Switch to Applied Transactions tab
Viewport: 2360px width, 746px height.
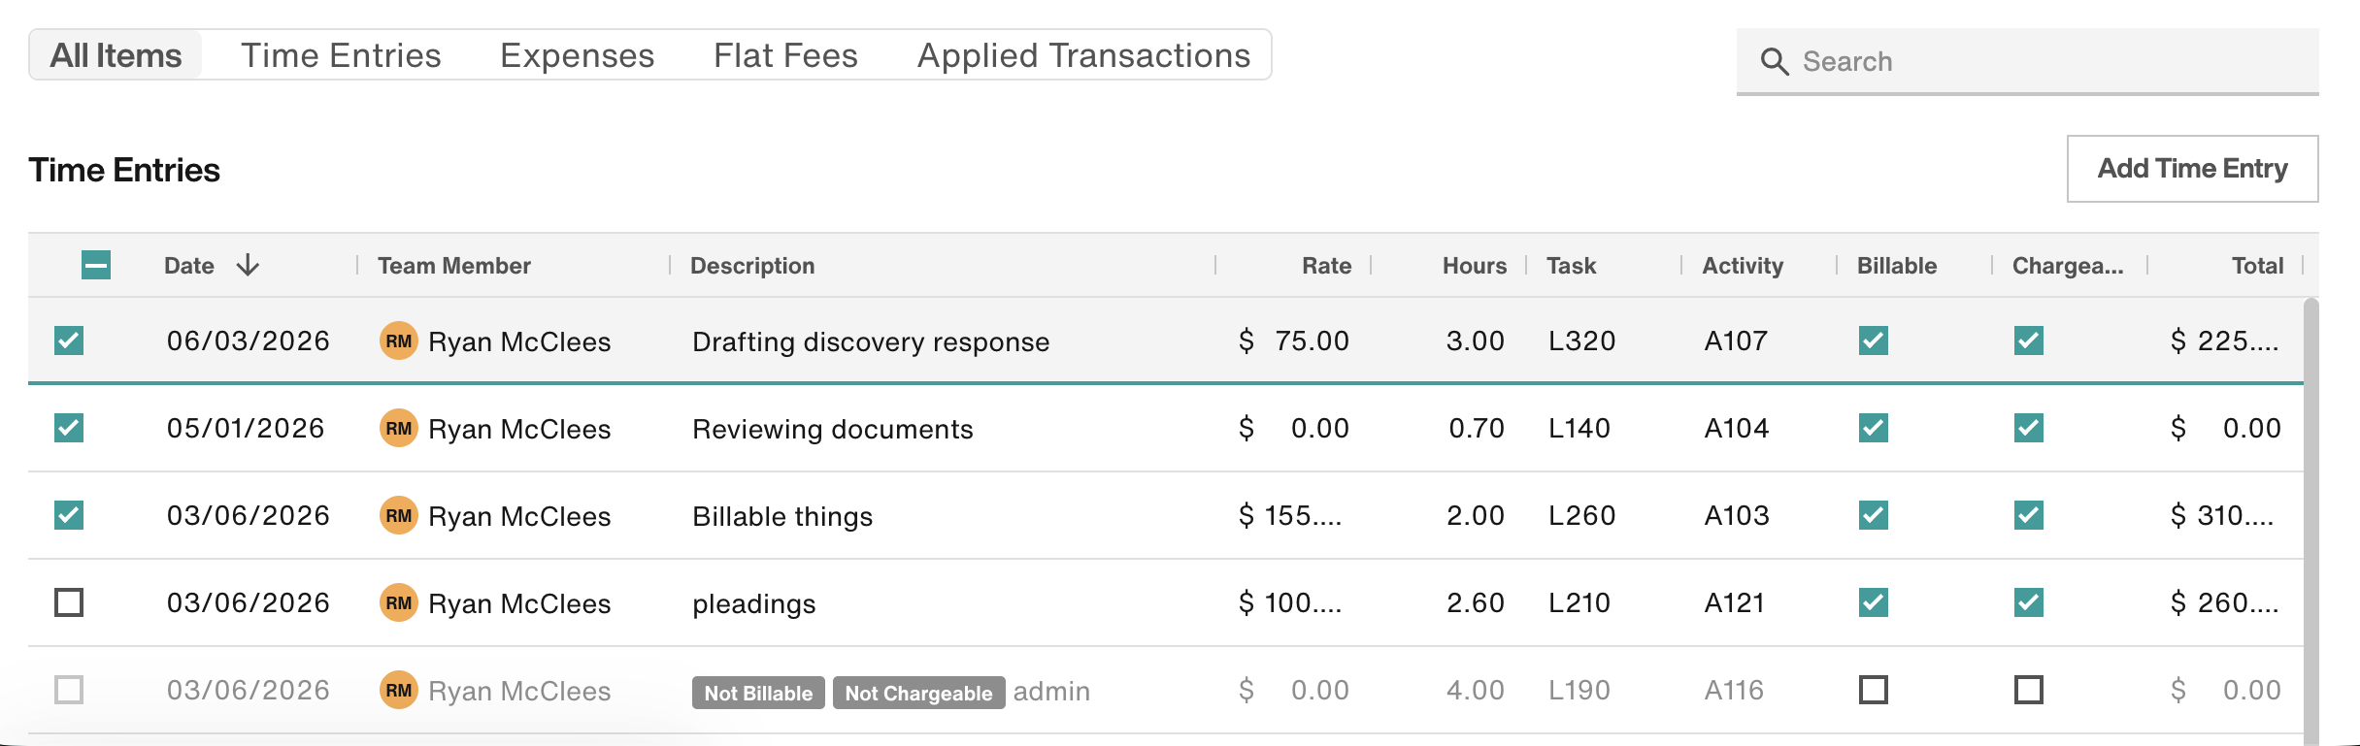tap(1083, 55)
